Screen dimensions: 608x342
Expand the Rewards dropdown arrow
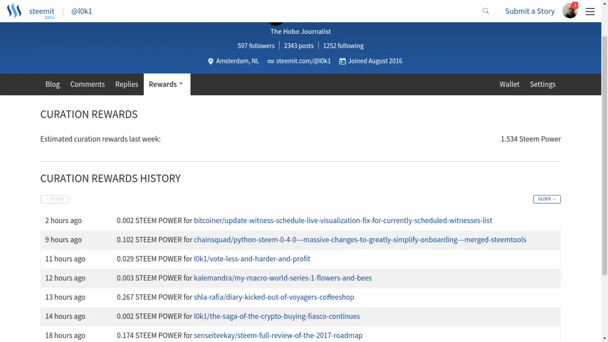[181, 84]
